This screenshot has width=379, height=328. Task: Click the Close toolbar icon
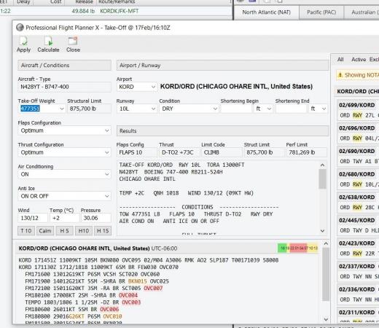73,44
